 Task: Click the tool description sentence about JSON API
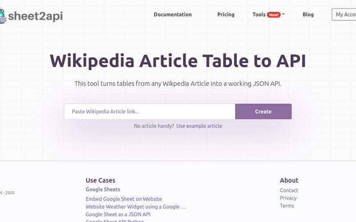178,83
